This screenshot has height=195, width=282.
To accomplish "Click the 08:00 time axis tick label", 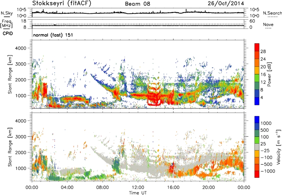I will click(103, 188).
